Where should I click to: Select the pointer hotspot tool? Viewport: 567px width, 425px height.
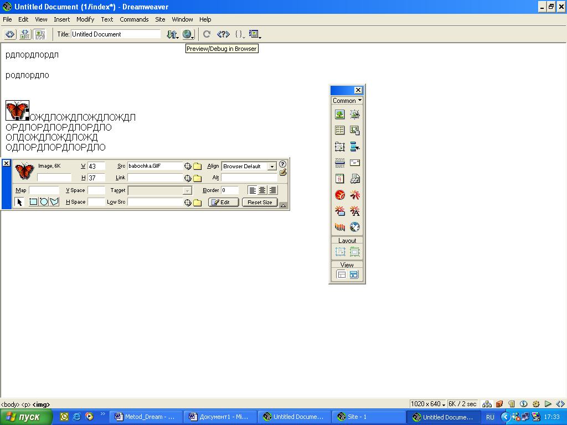(x=19, y=202)
